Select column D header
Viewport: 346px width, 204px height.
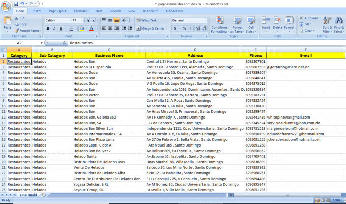195,50
